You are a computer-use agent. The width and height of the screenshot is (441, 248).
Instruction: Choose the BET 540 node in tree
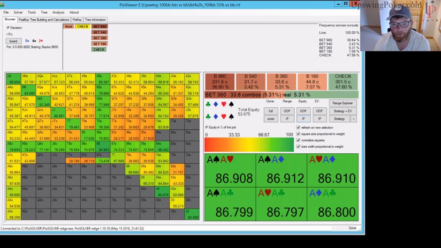[x=99, y=32]
